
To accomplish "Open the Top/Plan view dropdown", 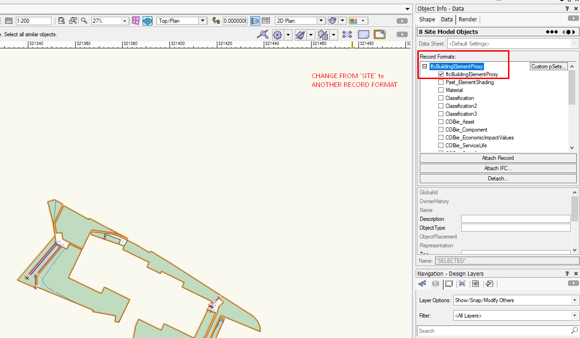I will pyautogui.click(x=202, y=20).
